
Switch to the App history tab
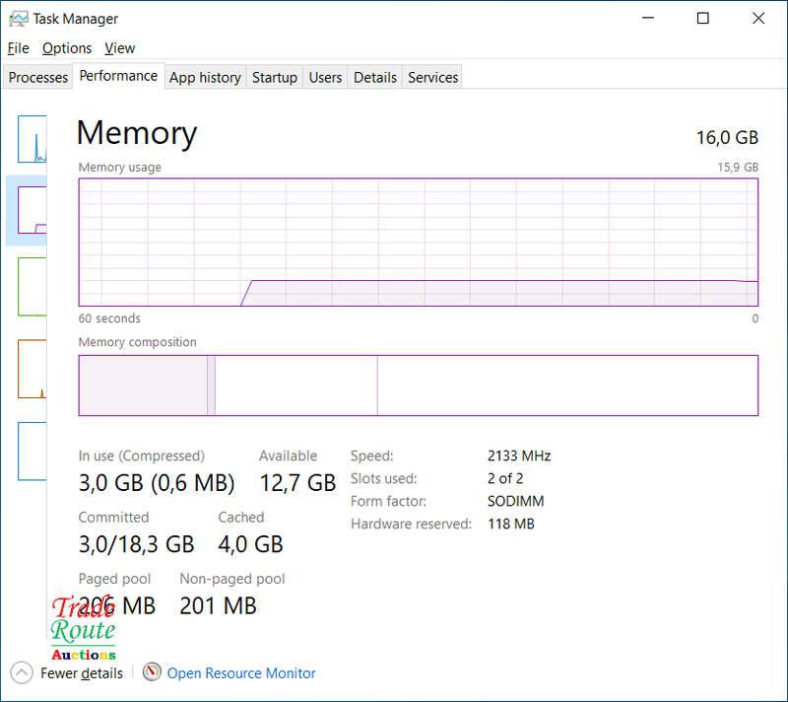(205, 78)
